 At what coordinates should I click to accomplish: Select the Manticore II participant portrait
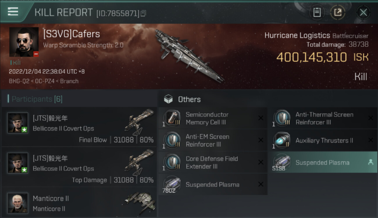coord(18,203)
